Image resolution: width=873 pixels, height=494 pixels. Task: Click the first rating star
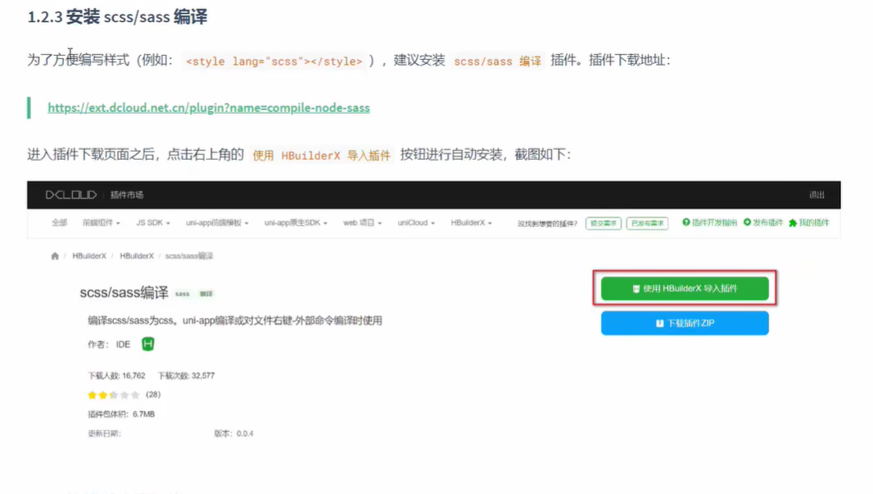pos(92,395)
